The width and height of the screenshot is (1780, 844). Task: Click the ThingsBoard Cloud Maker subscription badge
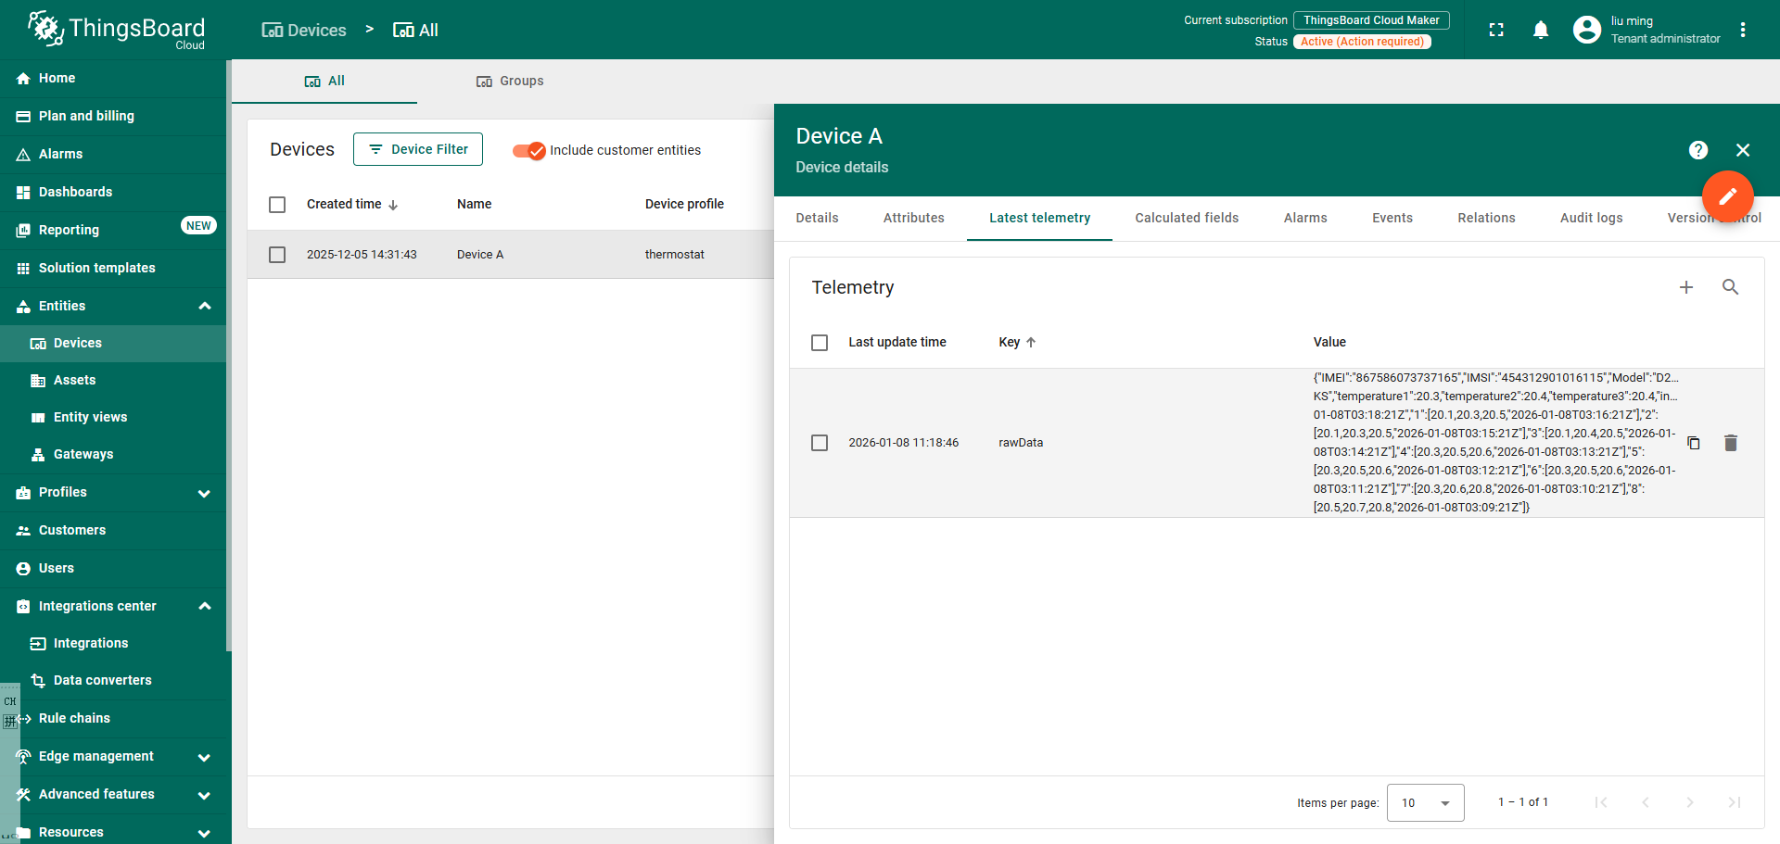1371,20
